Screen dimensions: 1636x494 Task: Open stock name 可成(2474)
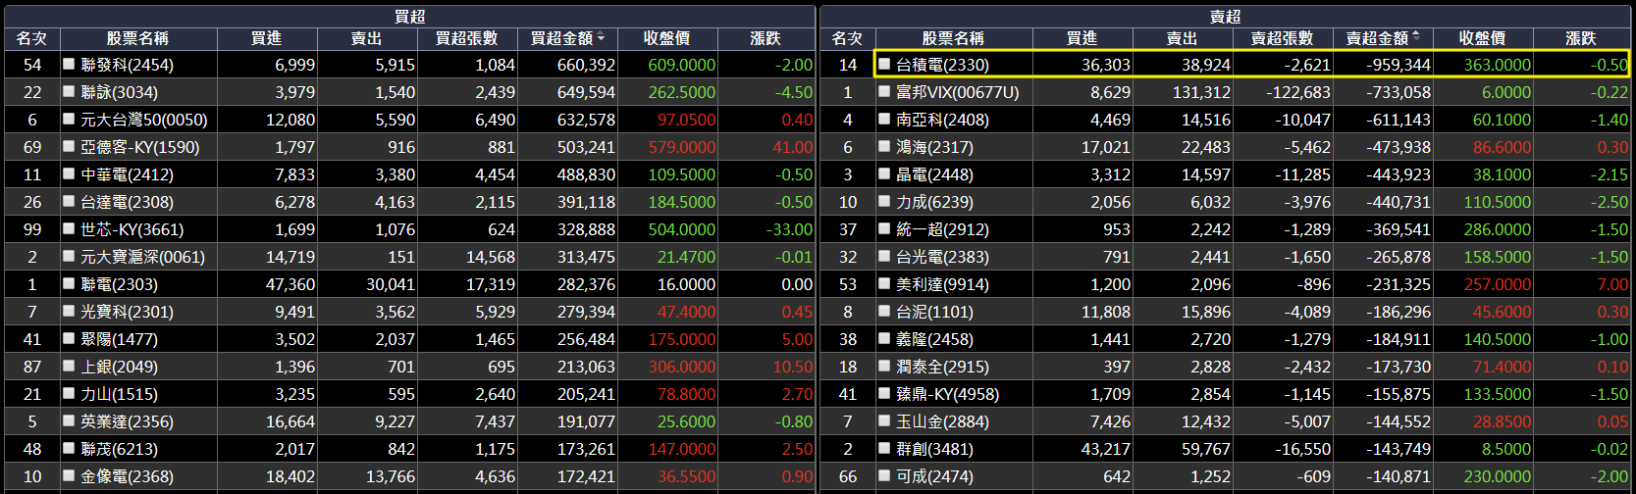(x=935, y=476)
